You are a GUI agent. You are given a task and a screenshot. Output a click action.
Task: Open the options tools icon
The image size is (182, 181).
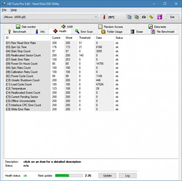click(x=151, y=17)
